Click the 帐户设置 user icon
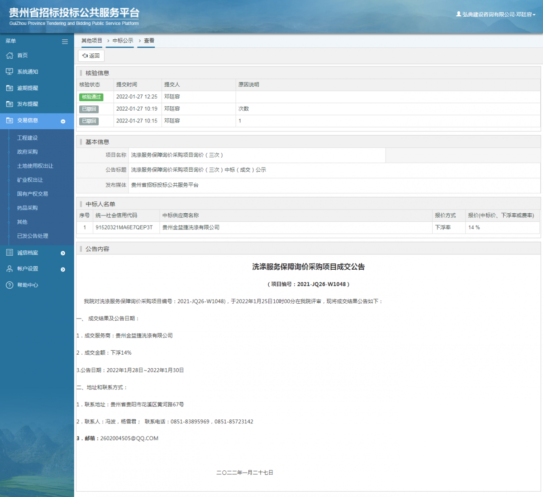The height and width of the screenshot is (497, 543). click(x=10, y=269)
